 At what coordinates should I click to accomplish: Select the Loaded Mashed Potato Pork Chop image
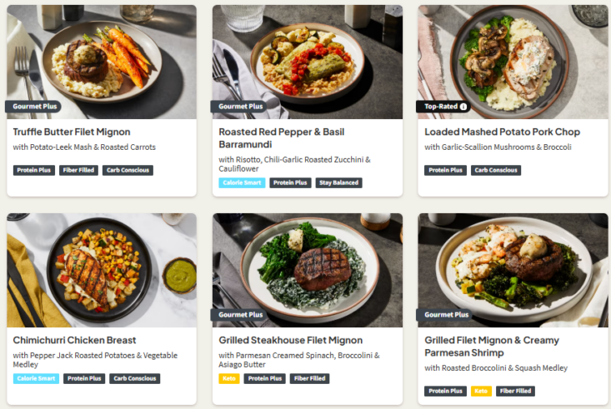coord(513,62)
